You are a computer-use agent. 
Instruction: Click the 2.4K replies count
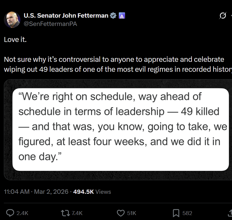point(22,213)
